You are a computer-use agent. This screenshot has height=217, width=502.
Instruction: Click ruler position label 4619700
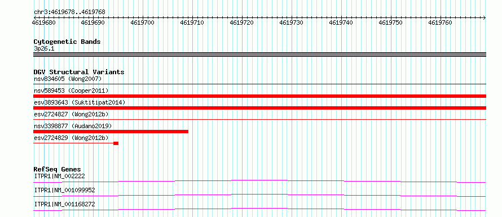[x=143, y=22]
